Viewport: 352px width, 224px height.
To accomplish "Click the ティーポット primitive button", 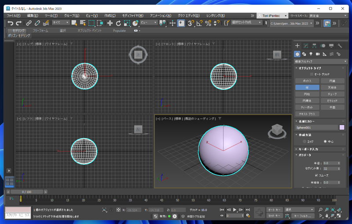I will pyautogui.click(x=307, y=107).
